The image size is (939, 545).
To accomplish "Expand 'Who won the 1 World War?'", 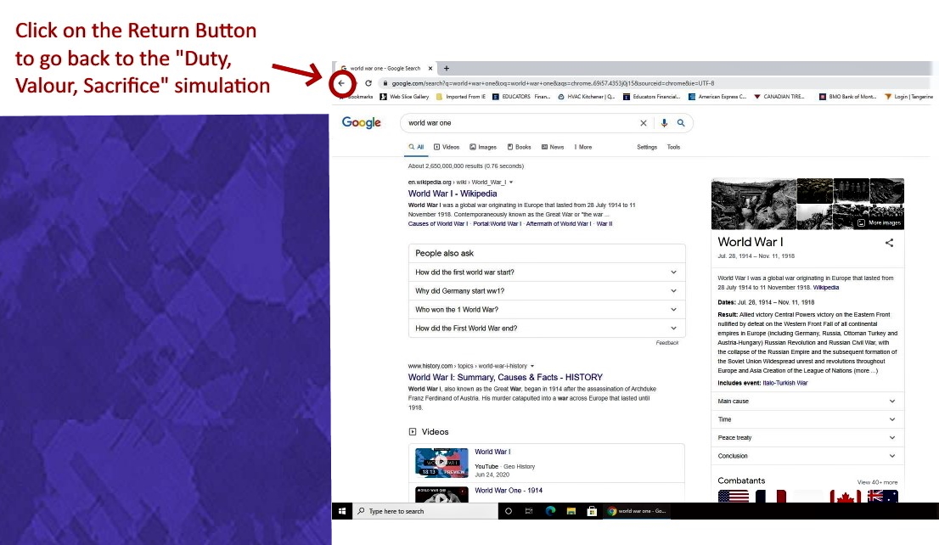I will [x=547, y=310].
